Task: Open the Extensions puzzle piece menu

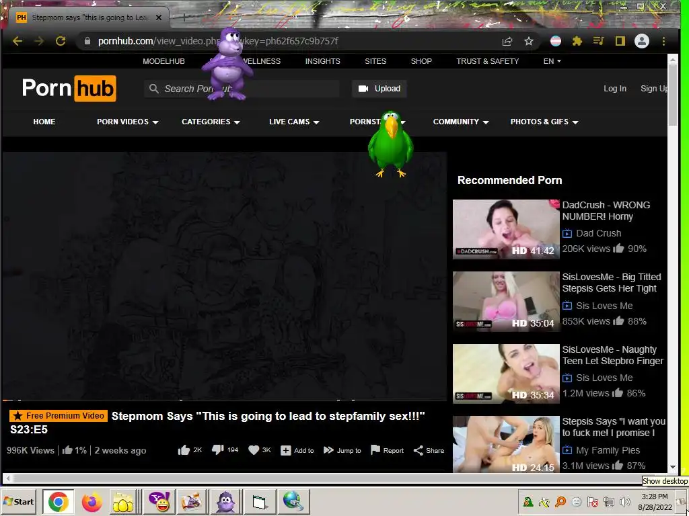Action: pos(577,41)
